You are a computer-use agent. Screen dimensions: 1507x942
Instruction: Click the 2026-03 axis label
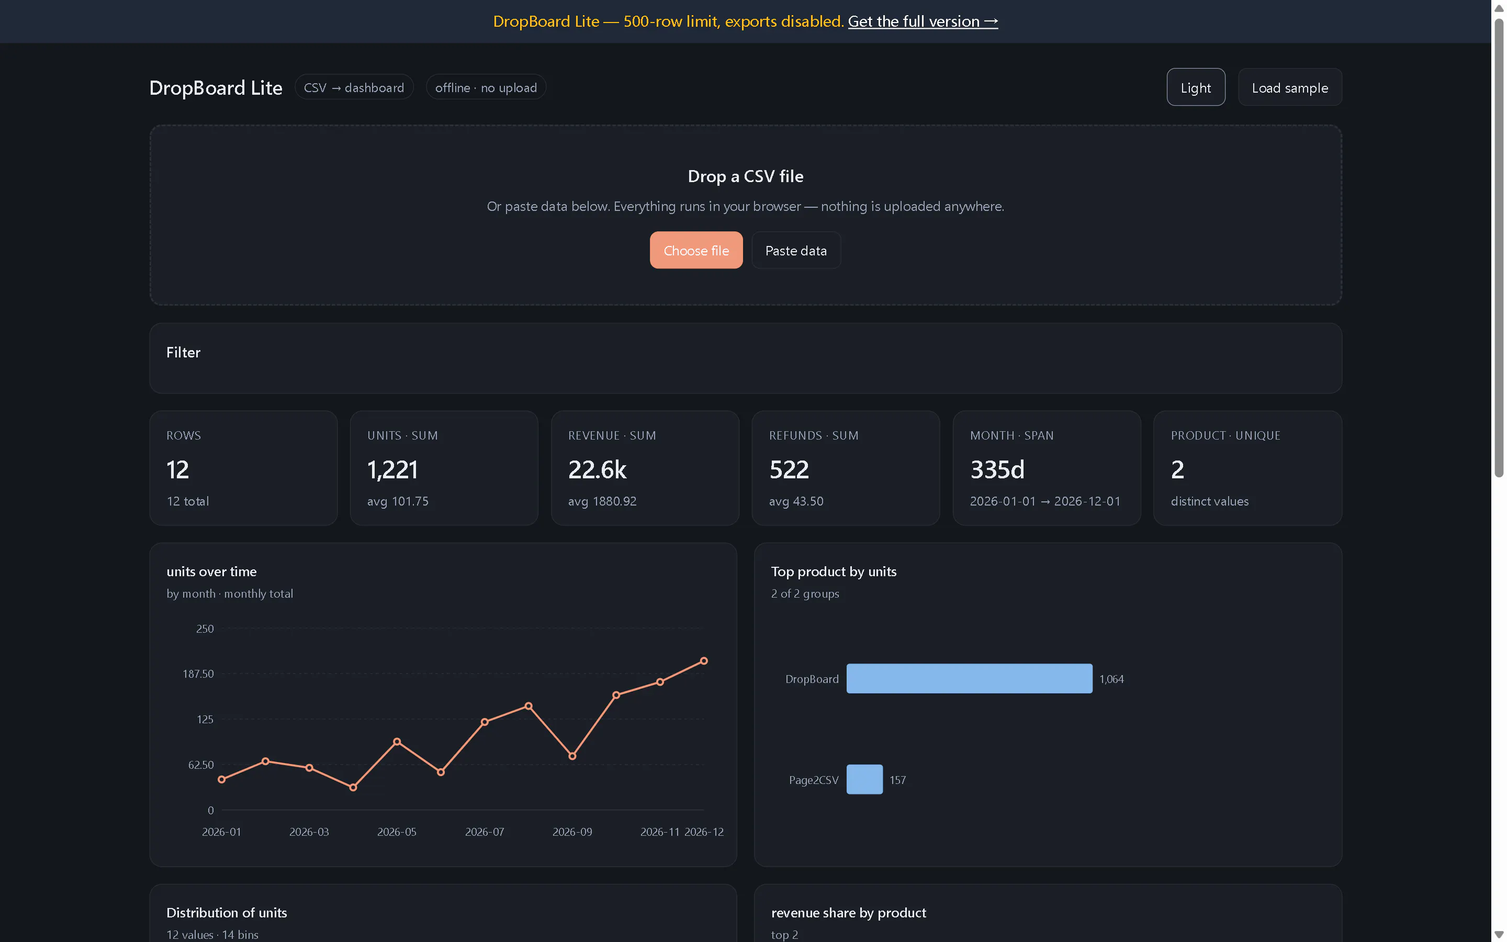(x=309, y=832)
